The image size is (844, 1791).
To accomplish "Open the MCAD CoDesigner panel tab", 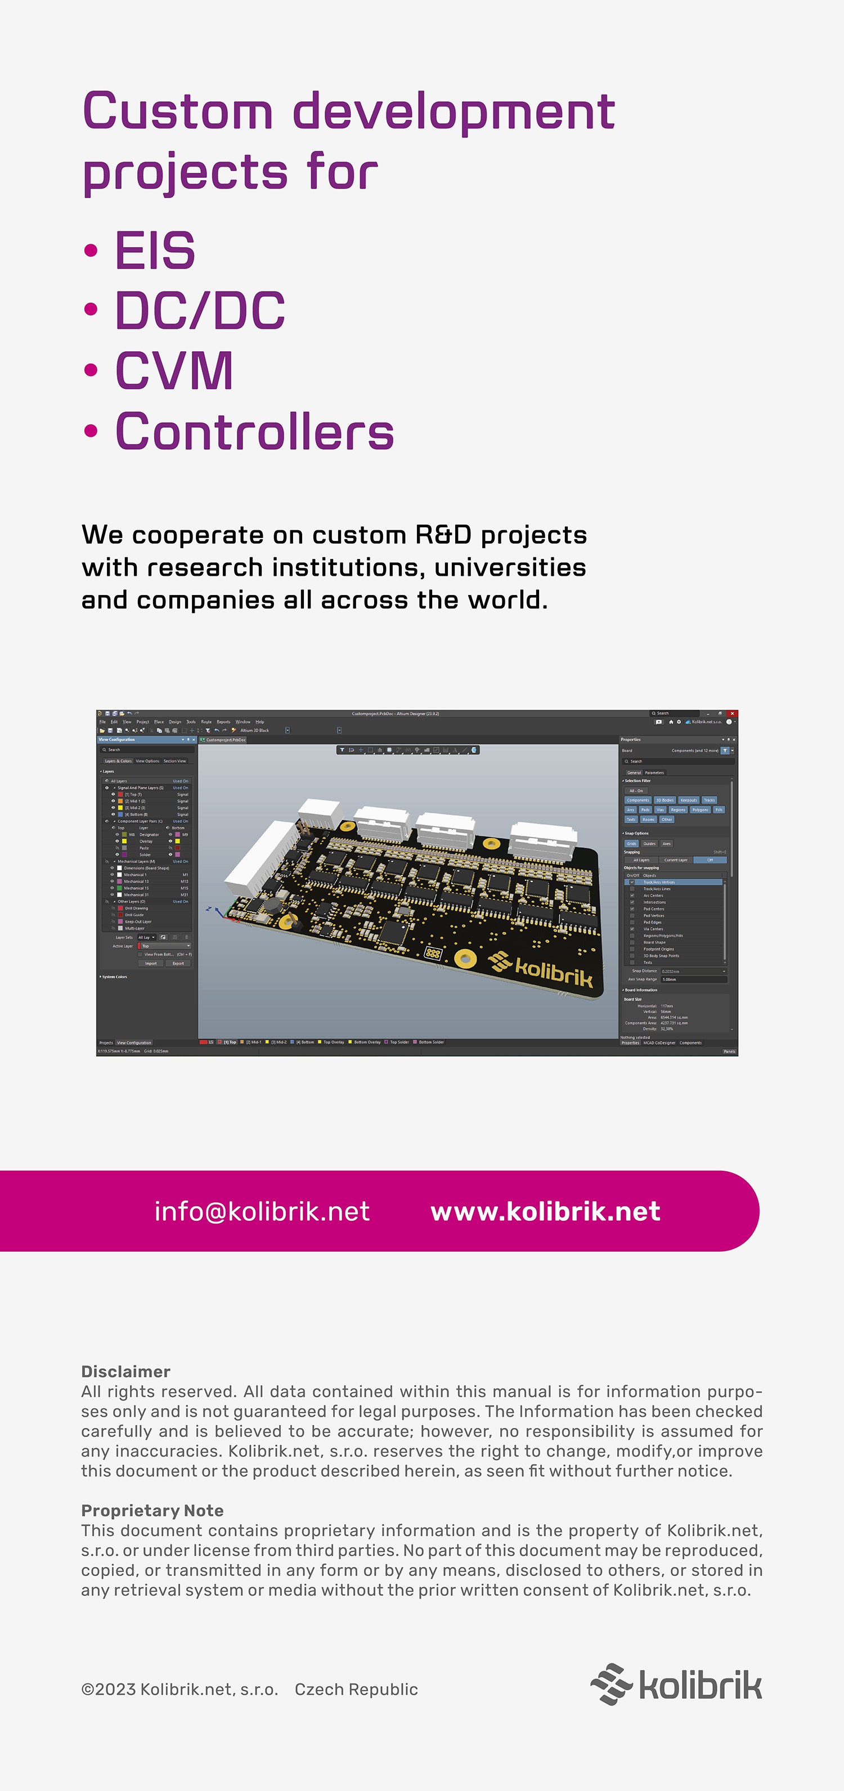I will pos(659,1043).
